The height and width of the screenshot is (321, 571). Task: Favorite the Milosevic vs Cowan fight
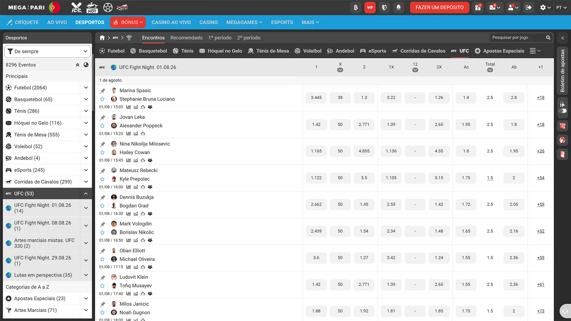(102, 152)
